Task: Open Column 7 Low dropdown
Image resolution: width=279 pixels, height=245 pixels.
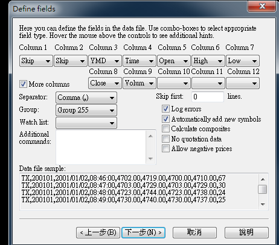Action: click(243, 61)
